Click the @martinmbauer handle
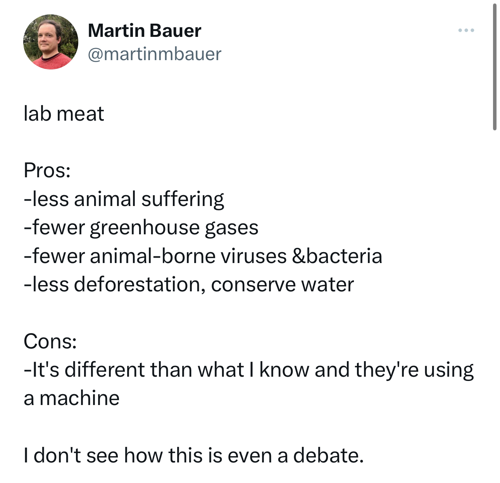Image resolution: width=500 pixels, height=483 pixels. point(154,54)
